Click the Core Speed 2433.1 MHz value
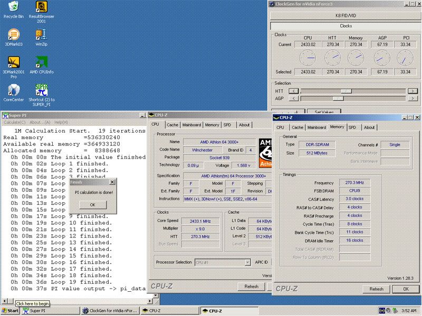 point(200,221)
